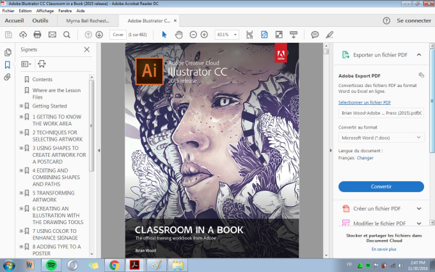Click Se connecter to sign in
Image resolution: width=435 pixels, height=272 pixels.
tap(414, 20)
